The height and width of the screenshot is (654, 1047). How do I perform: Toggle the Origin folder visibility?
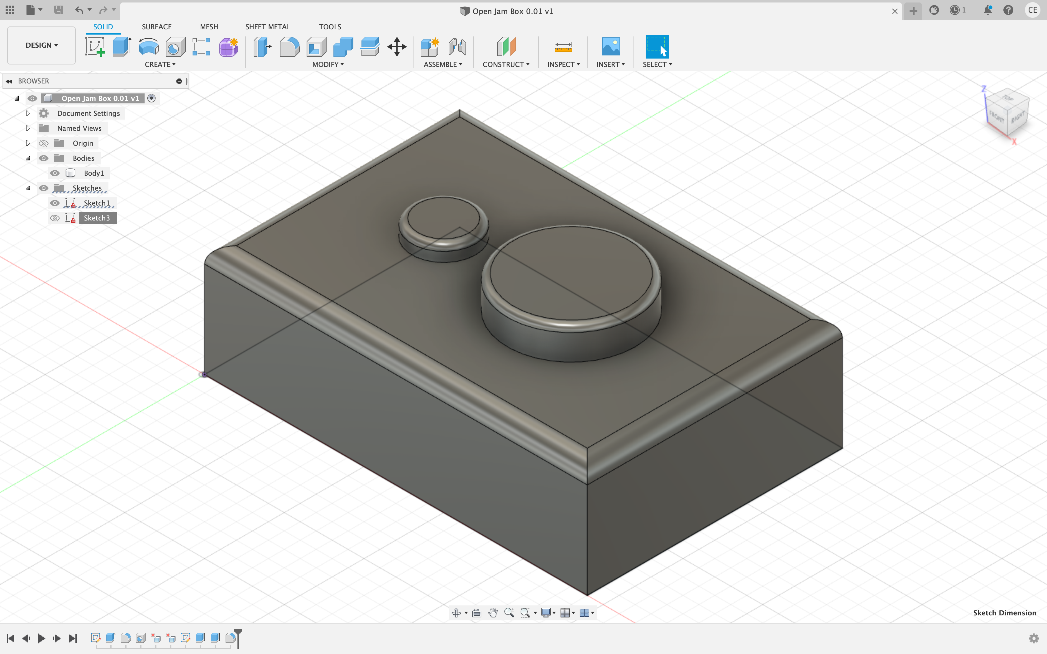point(43,143)
